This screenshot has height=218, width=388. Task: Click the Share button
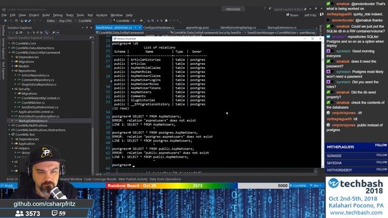(292, 15)
